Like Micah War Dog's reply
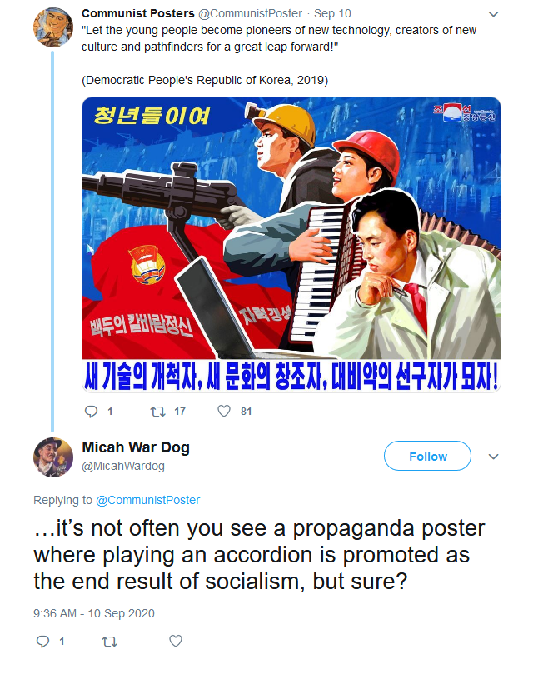 176,641
